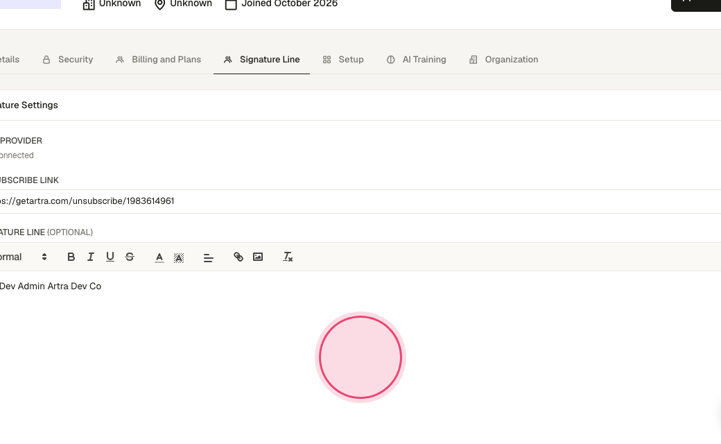Toggle italic formatting in signature editor
The height and width of the screenshot is (444, 721).
point(91,257)
